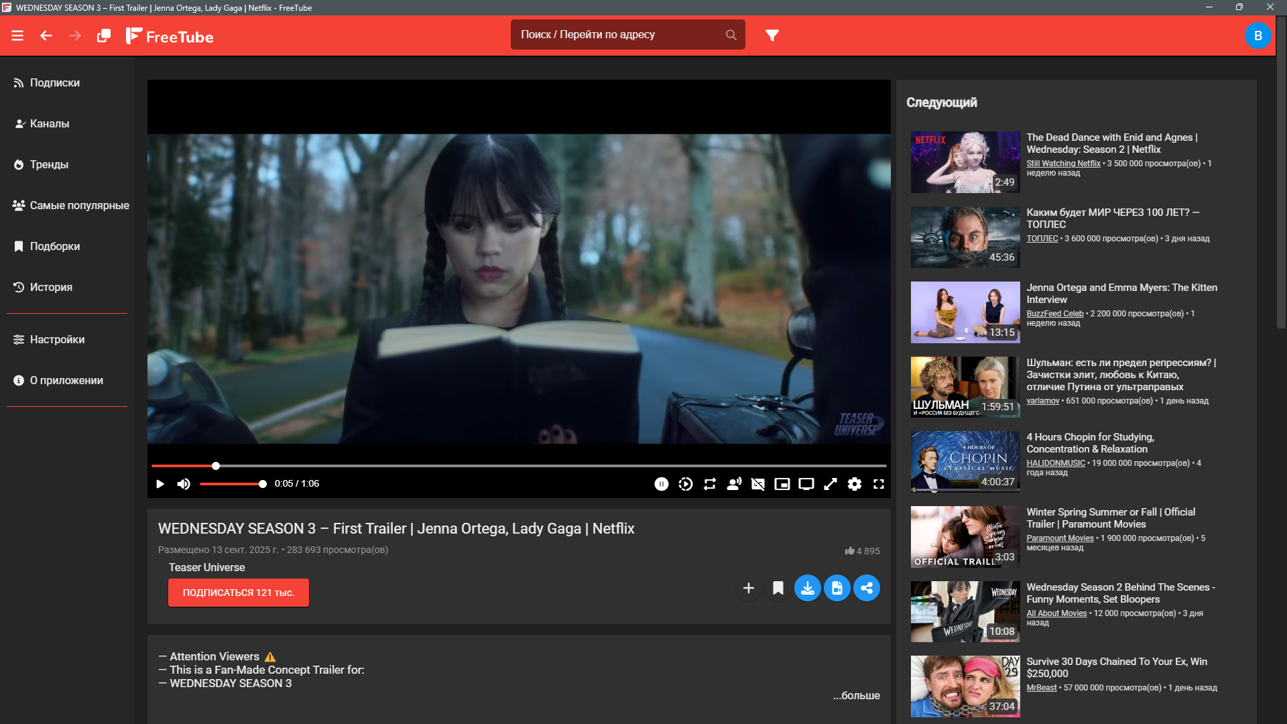
Task: Toggle the captions button
Action: pos(758,484)
